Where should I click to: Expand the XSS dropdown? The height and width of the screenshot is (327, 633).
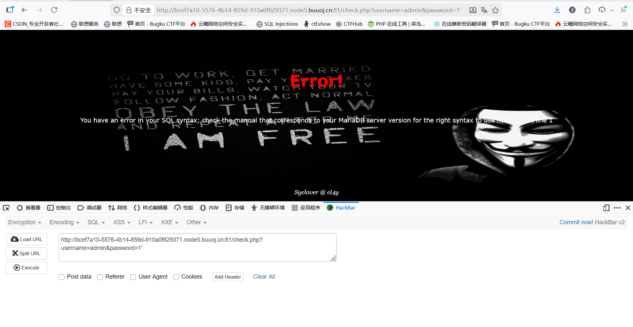(x=121, y=222)
